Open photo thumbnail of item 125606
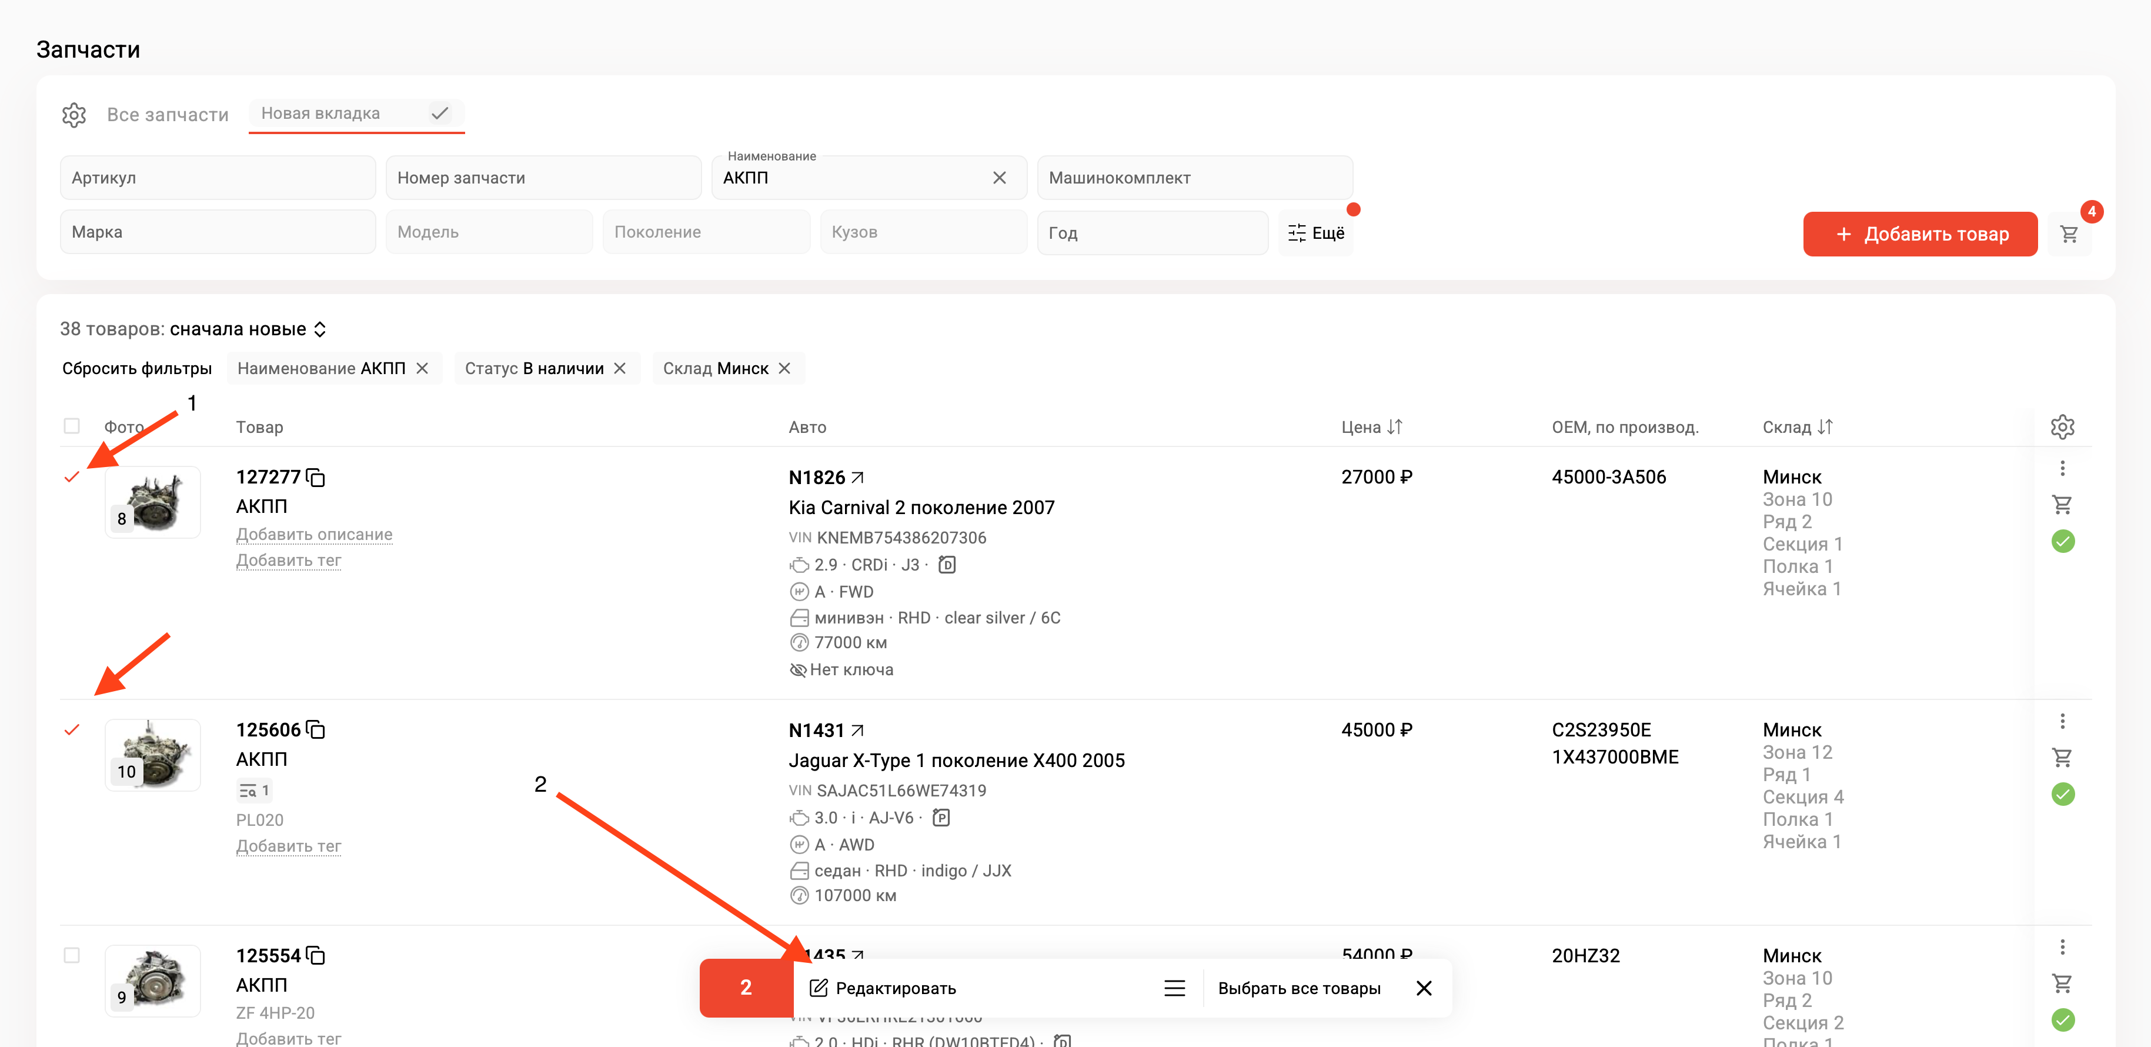The height and width of the screenshot is (1047, 2151). [152, 755]
